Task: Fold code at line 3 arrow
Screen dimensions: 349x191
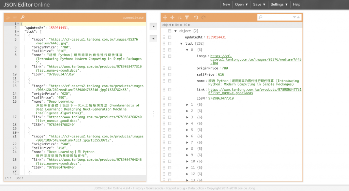Action: (x=18, y=32)
